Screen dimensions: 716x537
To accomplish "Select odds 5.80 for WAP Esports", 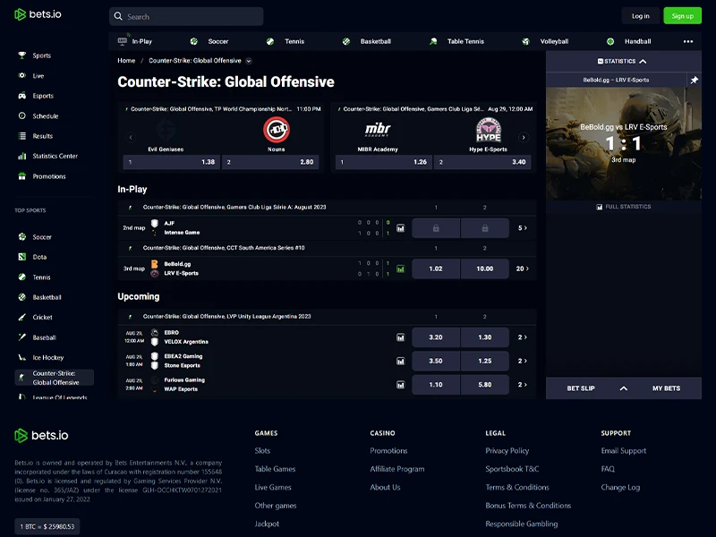I will pyautogui.click(x=485, y=385).
